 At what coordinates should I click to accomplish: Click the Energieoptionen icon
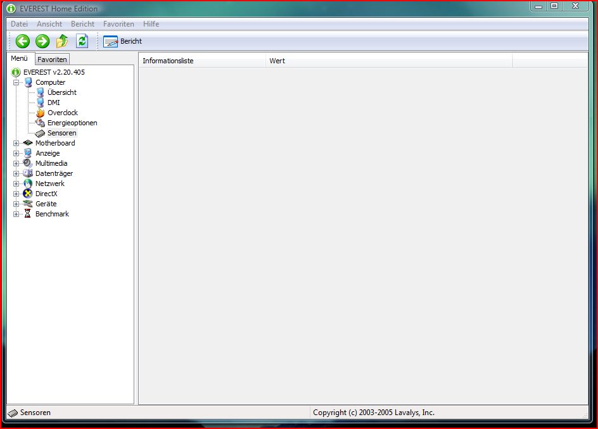40,123
